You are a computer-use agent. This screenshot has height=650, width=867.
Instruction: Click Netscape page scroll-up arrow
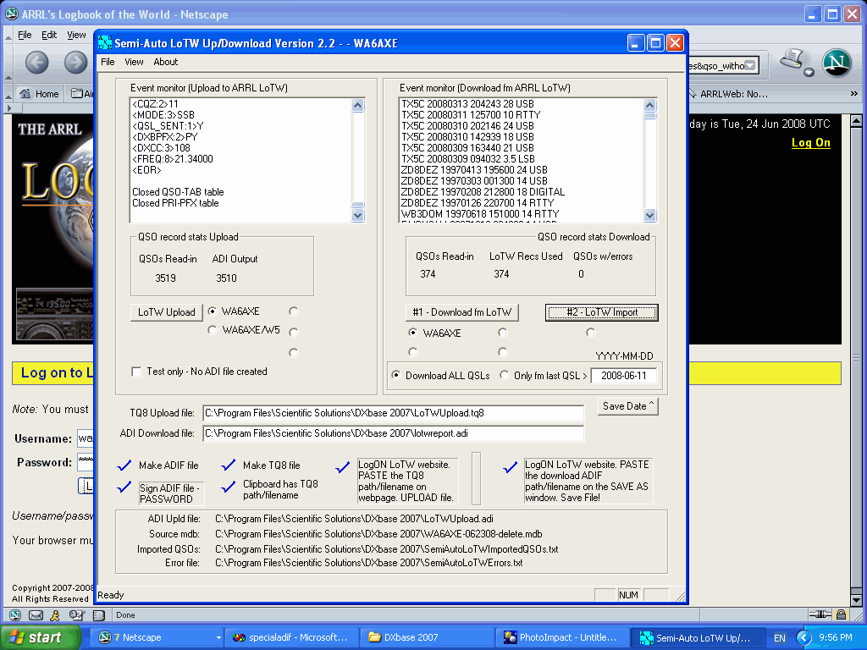(856, 120)
